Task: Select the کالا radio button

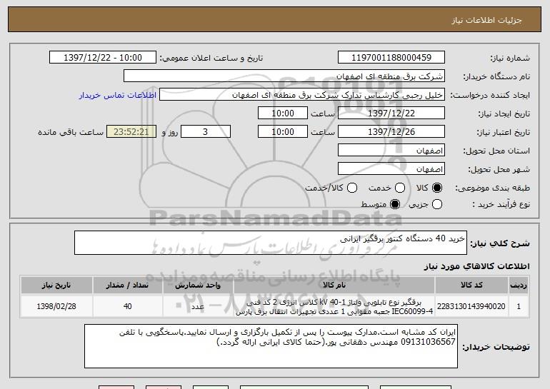Action: [436, 188]
